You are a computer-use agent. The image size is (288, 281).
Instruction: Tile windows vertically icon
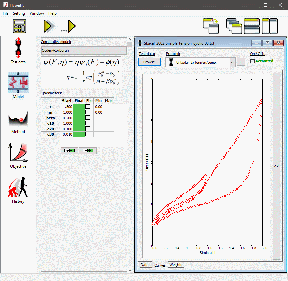[x=269, y=26]
